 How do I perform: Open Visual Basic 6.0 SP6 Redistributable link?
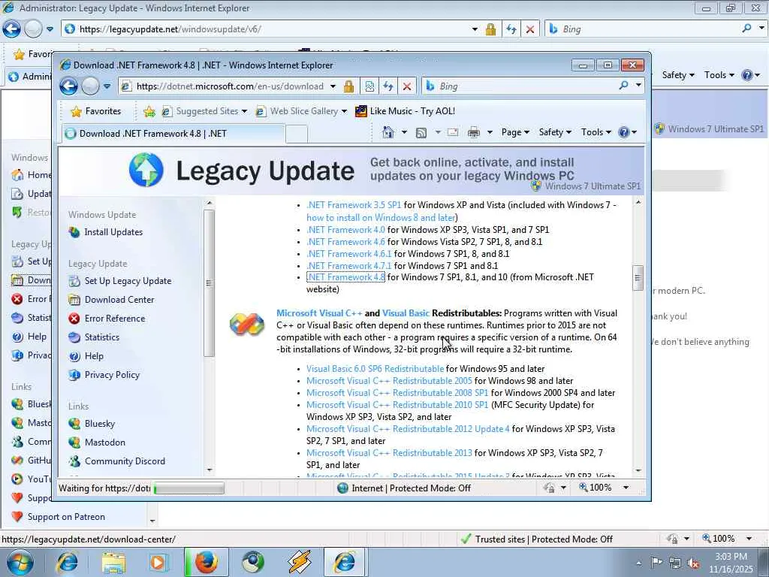point(375,368)
